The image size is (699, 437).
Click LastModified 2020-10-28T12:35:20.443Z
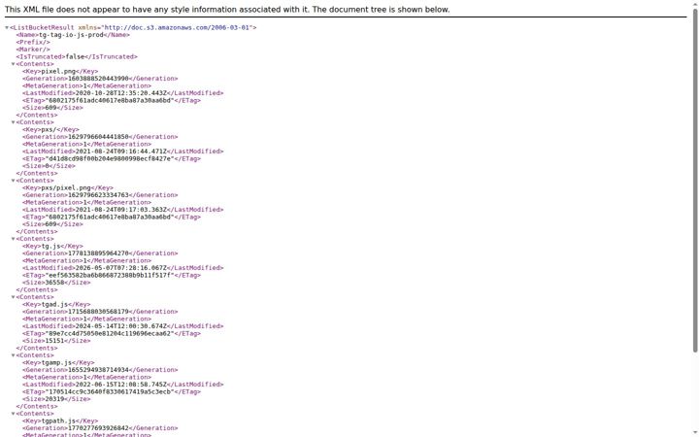[x=121, y=93]
